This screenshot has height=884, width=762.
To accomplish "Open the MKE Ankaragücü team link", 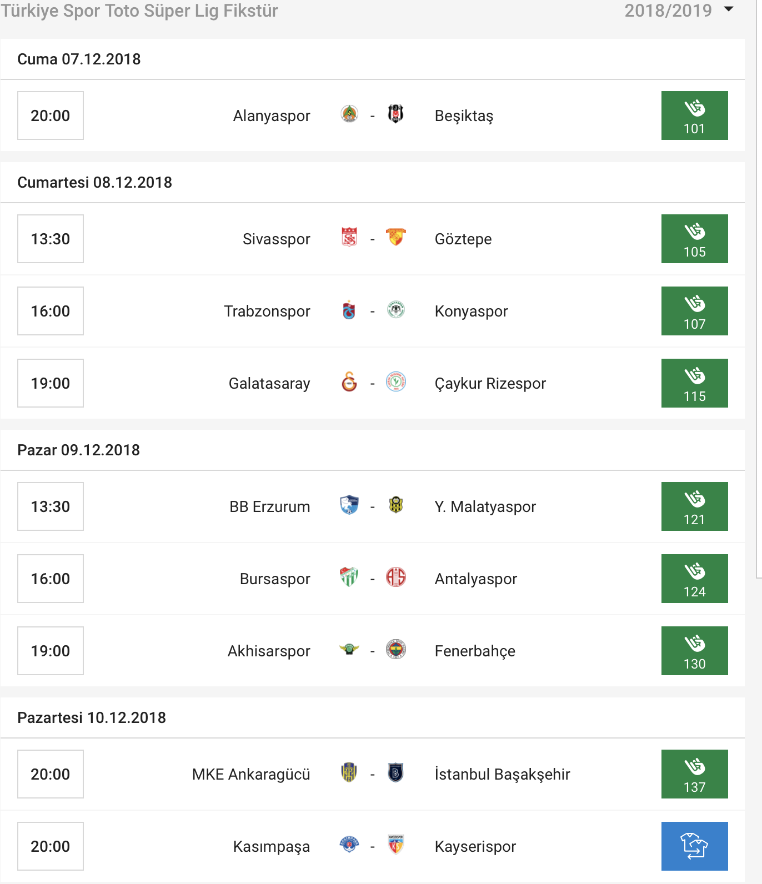I will (251, 774).
